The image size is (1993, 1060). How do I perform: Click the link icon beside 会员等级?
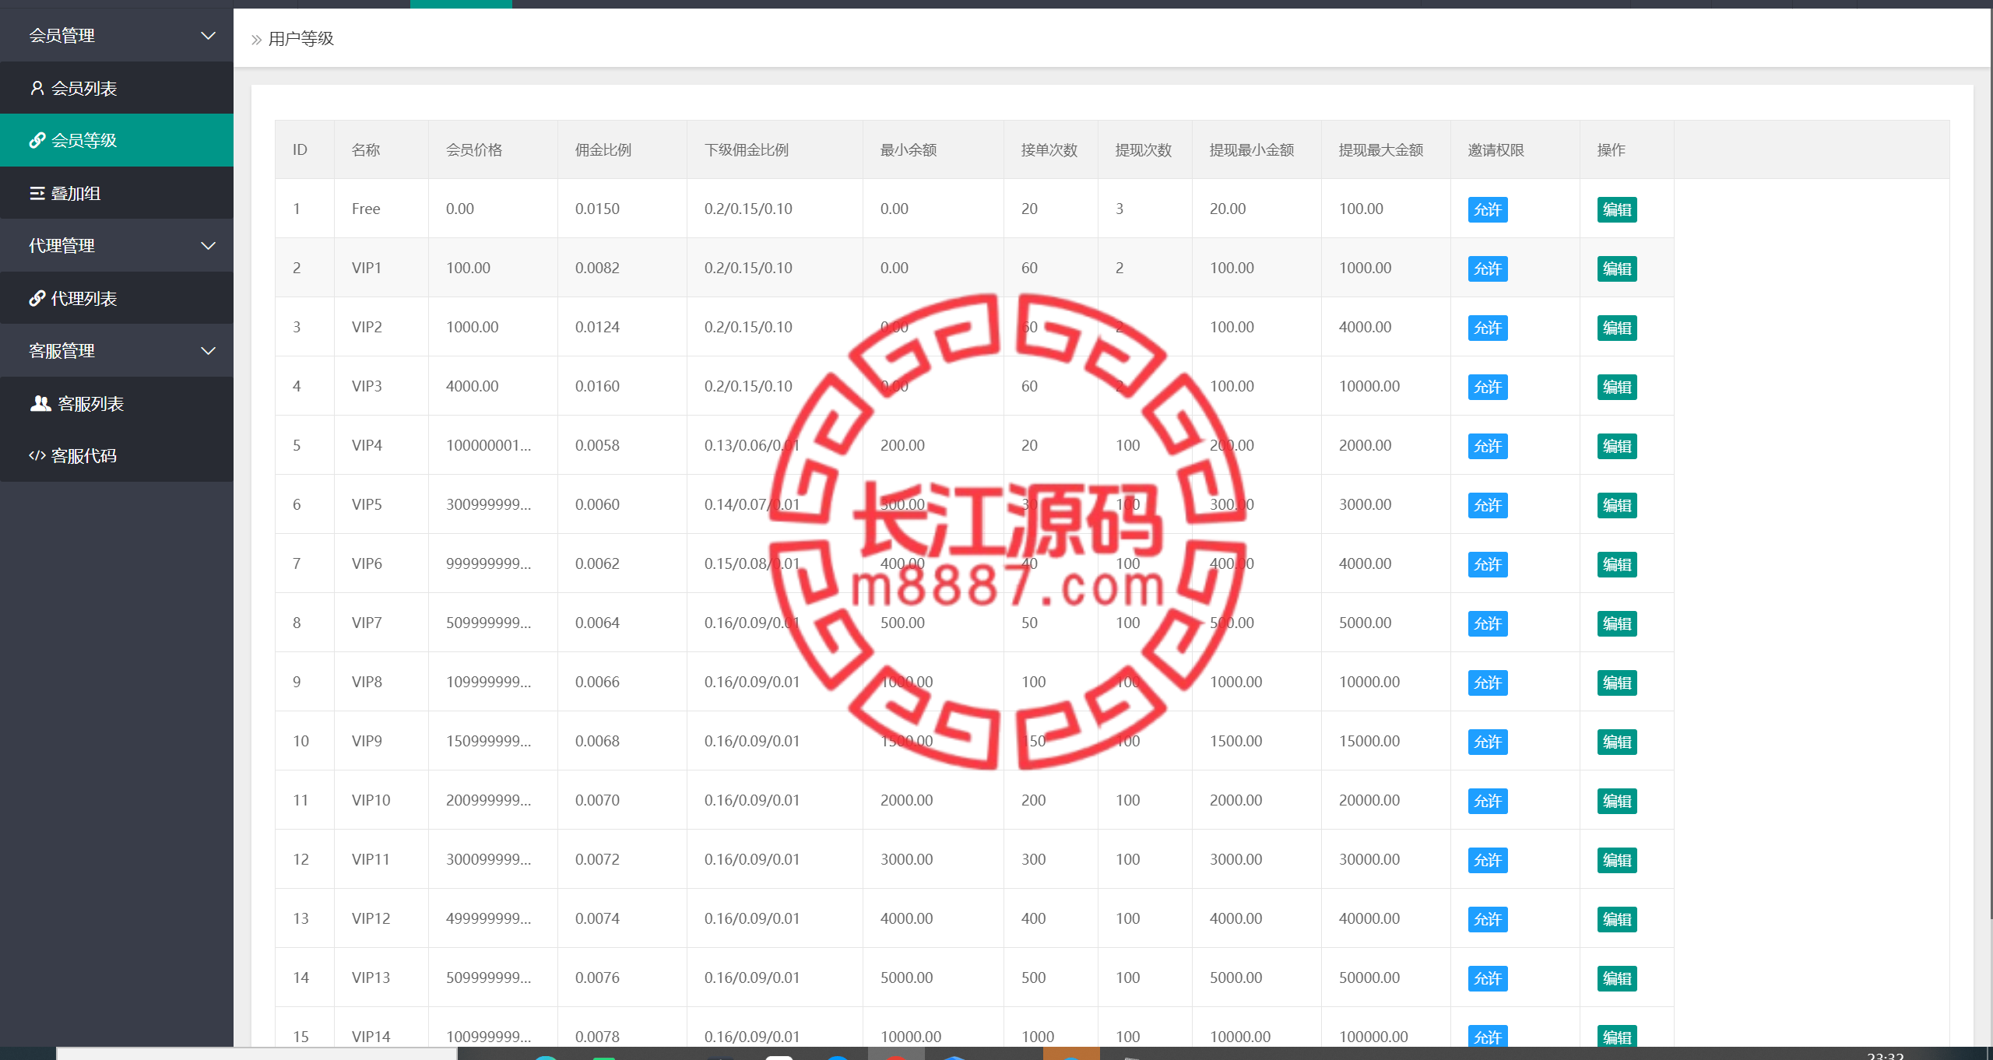click(x=37, y=140)
